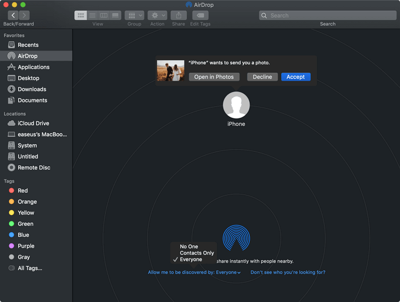Open Downloads in the sidebar

(x=31, y=89)
